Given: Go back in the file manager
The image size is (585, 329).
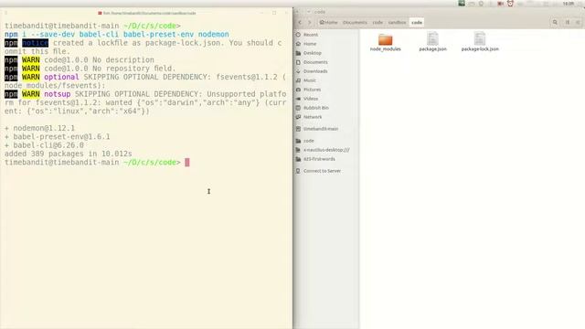Looking at the screenshot, I should click(300, 22).
